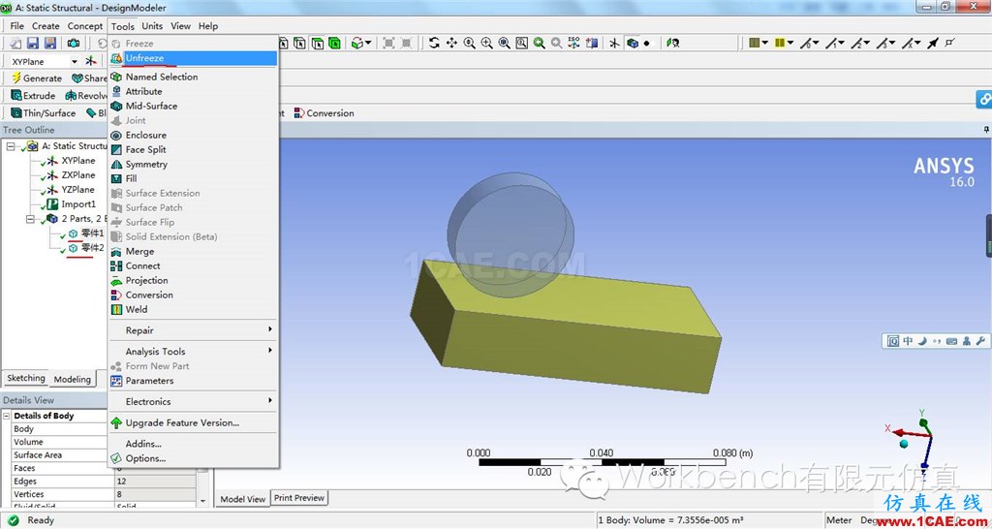Viewport: 992px width, 529px height.
Task: Open the File menu
Action: 17,26
